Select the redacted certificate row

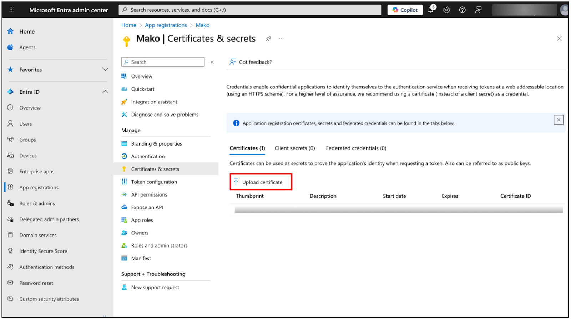399,209
